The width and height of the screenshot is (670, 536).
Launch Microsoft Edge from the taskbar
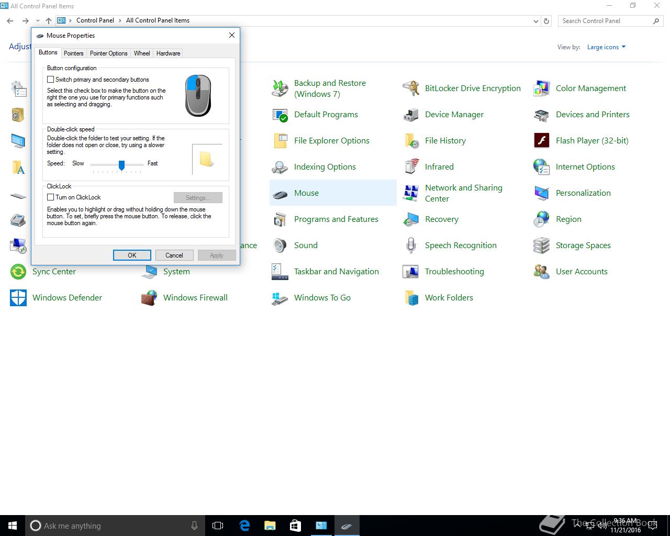point(244,526)
